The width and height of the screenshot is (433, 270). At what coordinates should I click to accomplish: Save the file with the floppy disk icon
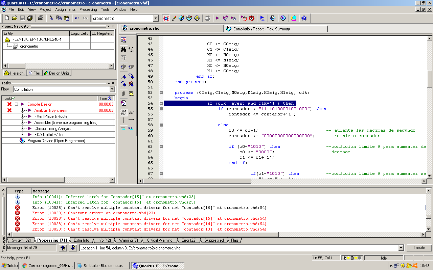pyautogui.click(x=22, y=18)
